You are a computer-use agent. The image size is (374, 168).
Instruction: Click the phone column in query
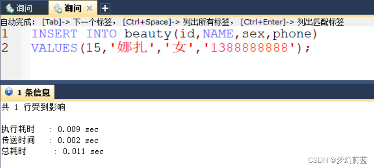click(292, 35)
